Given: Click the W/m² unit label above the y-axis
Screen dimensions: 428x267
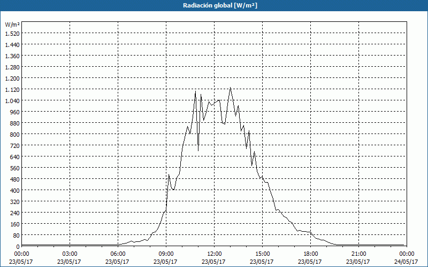Looking at the screenshot, I should click(x=12, y=25).
